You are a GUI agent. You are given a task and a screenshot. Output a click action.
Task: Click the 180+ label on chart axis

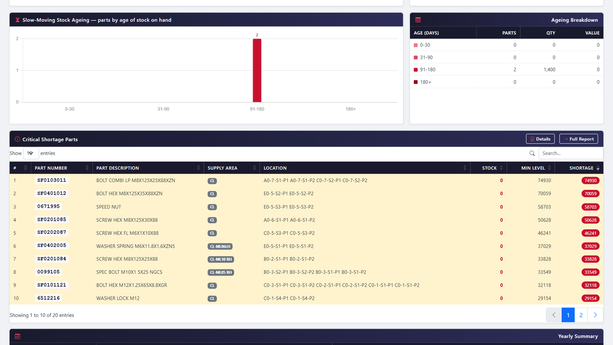(x=351, y=109)
